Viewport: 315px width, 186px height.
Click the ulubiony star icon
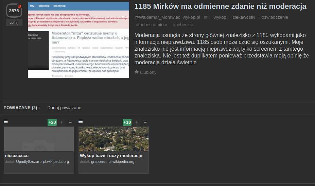tap(137, 72)
